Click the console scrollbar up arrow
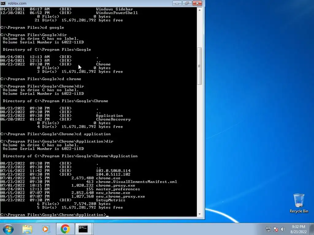Viewport: 314px width, 235px height. click(x=199, y=10)
